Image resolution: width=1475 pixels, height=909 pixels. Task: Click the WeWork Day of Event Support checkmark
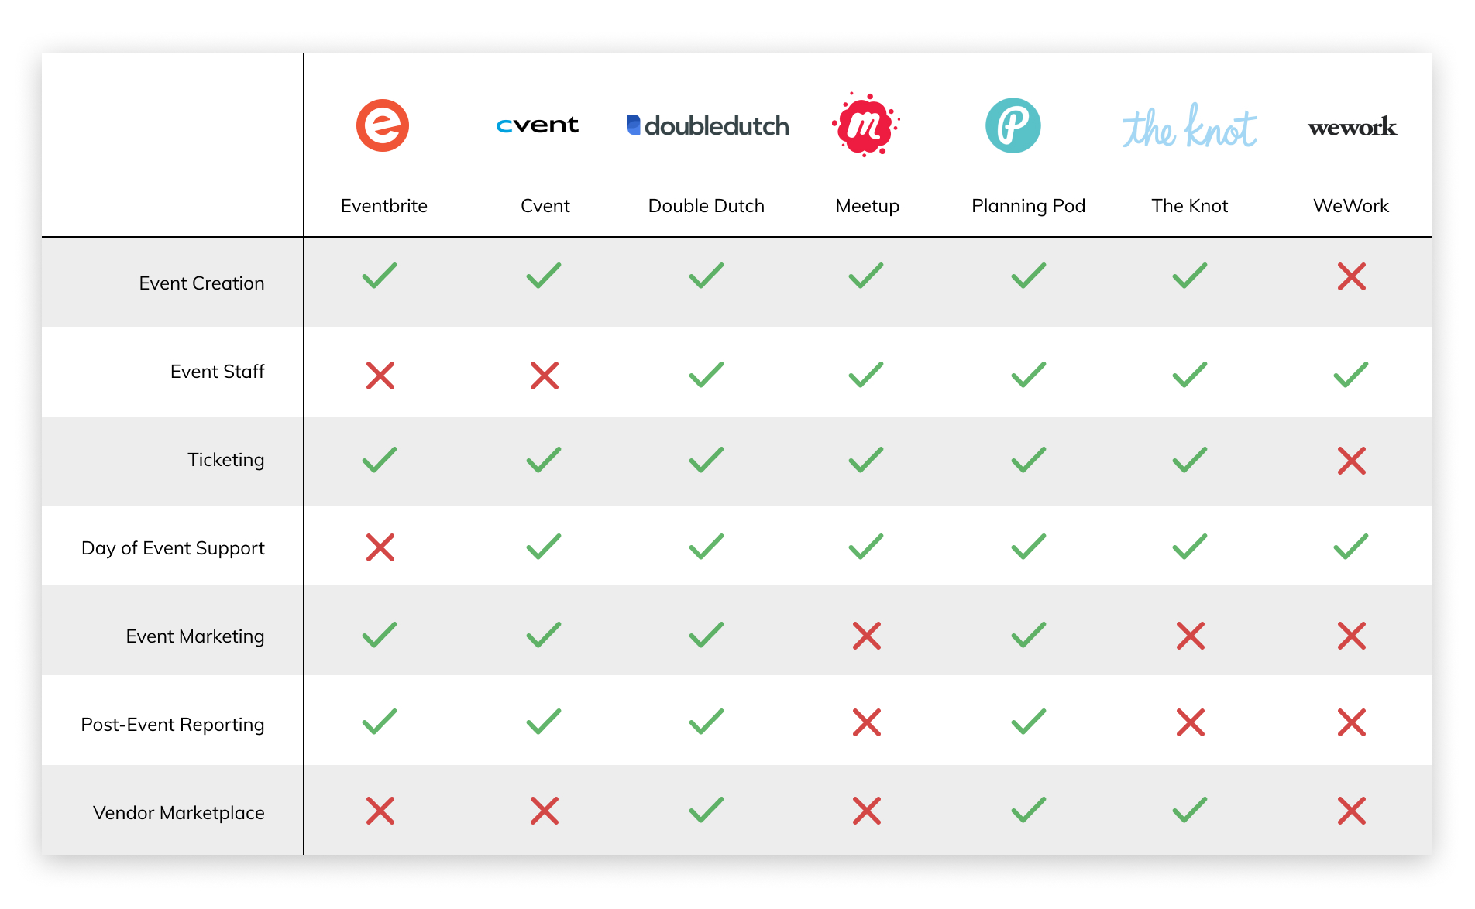click(x=1351, y=547)
